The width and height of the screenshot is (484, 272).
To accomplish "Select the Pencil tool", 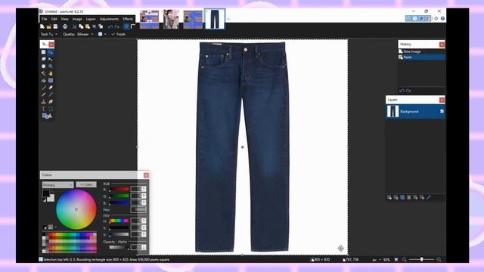I will [44, 94].
